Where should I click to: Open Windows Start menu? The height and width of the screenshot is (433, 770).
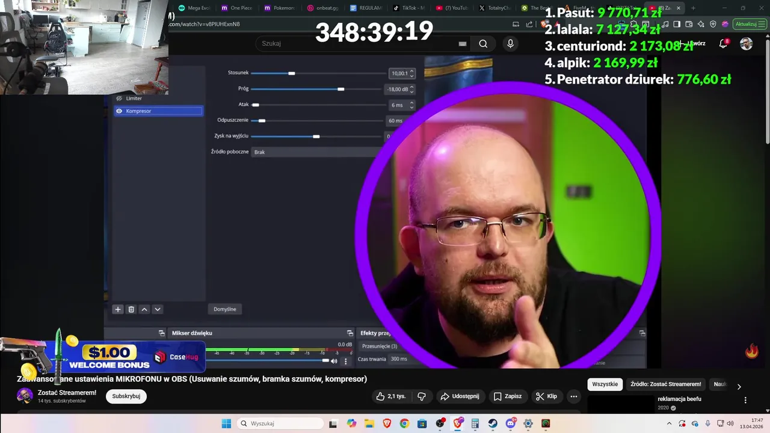[226, 423]
